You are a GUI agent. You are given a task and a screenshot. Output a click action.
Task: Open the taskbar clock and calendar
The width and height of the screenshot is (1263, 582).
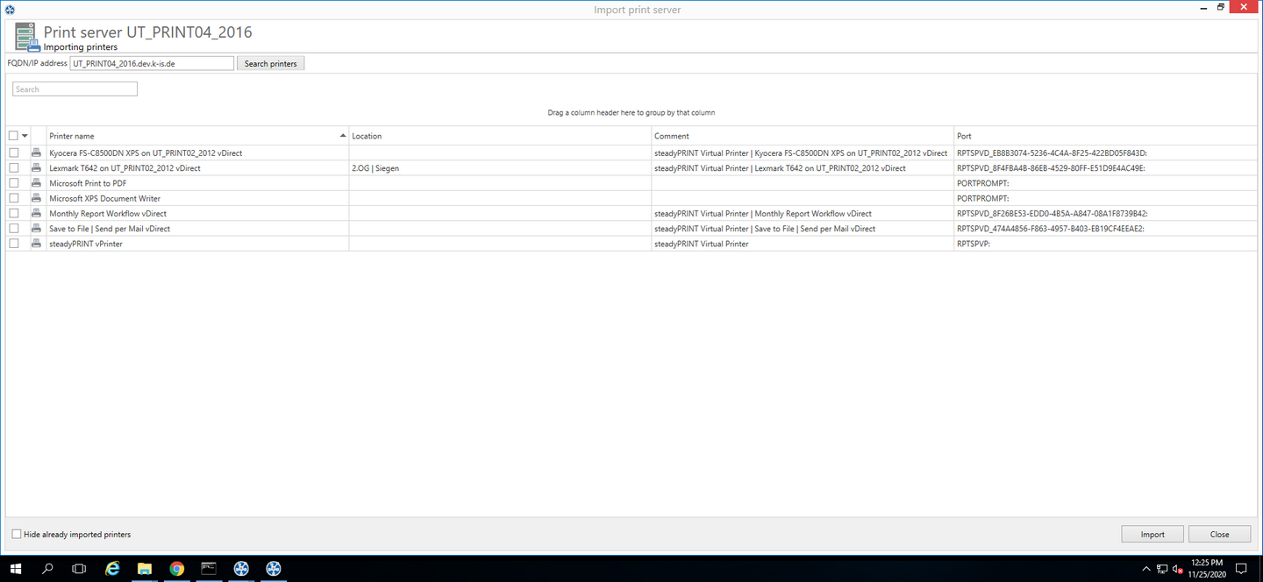pyautogui.click(x=1208, y=569)
